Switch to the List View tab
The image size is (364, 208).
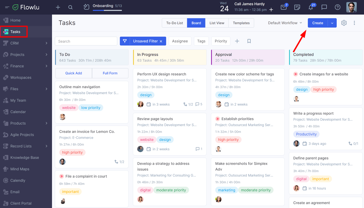tap(217, 23)
